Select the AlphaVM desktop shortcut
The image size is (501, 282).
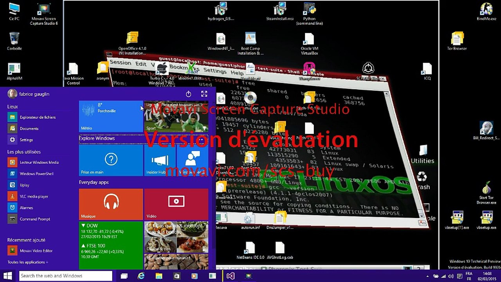click(14, 72)
